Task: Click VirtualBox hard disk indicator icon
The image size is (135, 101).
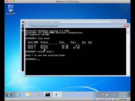Action: 94,100
